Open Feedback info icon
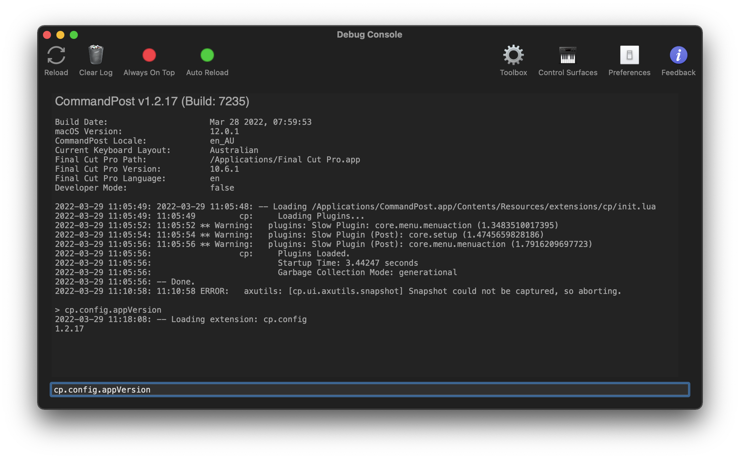Screen dimensions: 740x459 point(678,55)
